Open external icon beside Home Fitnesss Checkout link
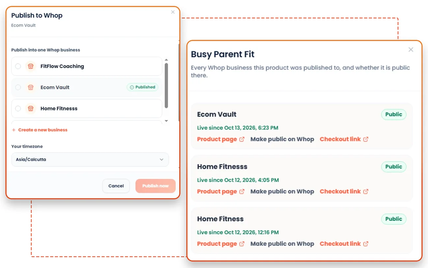Viewport: 428px width, 268px height. click(366, 191)
